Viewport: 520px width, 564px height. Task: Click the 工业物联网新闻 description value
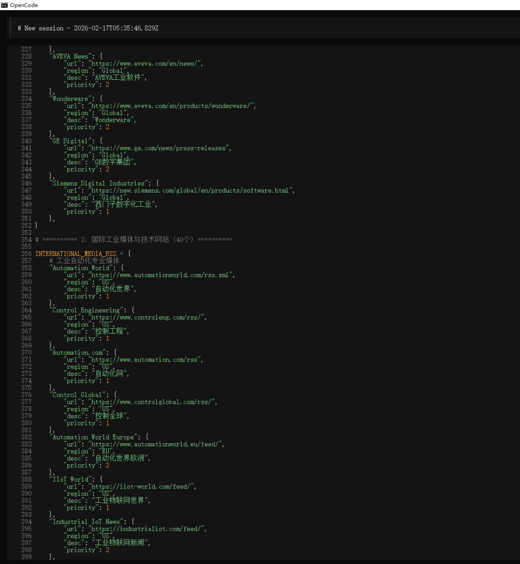121,543
